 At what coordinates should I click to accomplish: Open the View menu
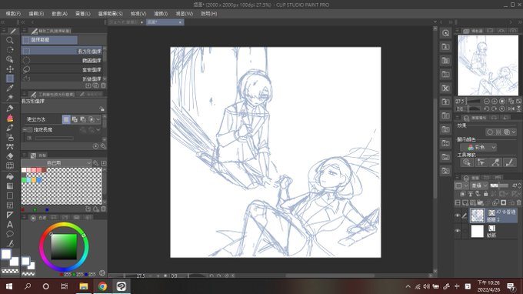click(x=138, y=14)
